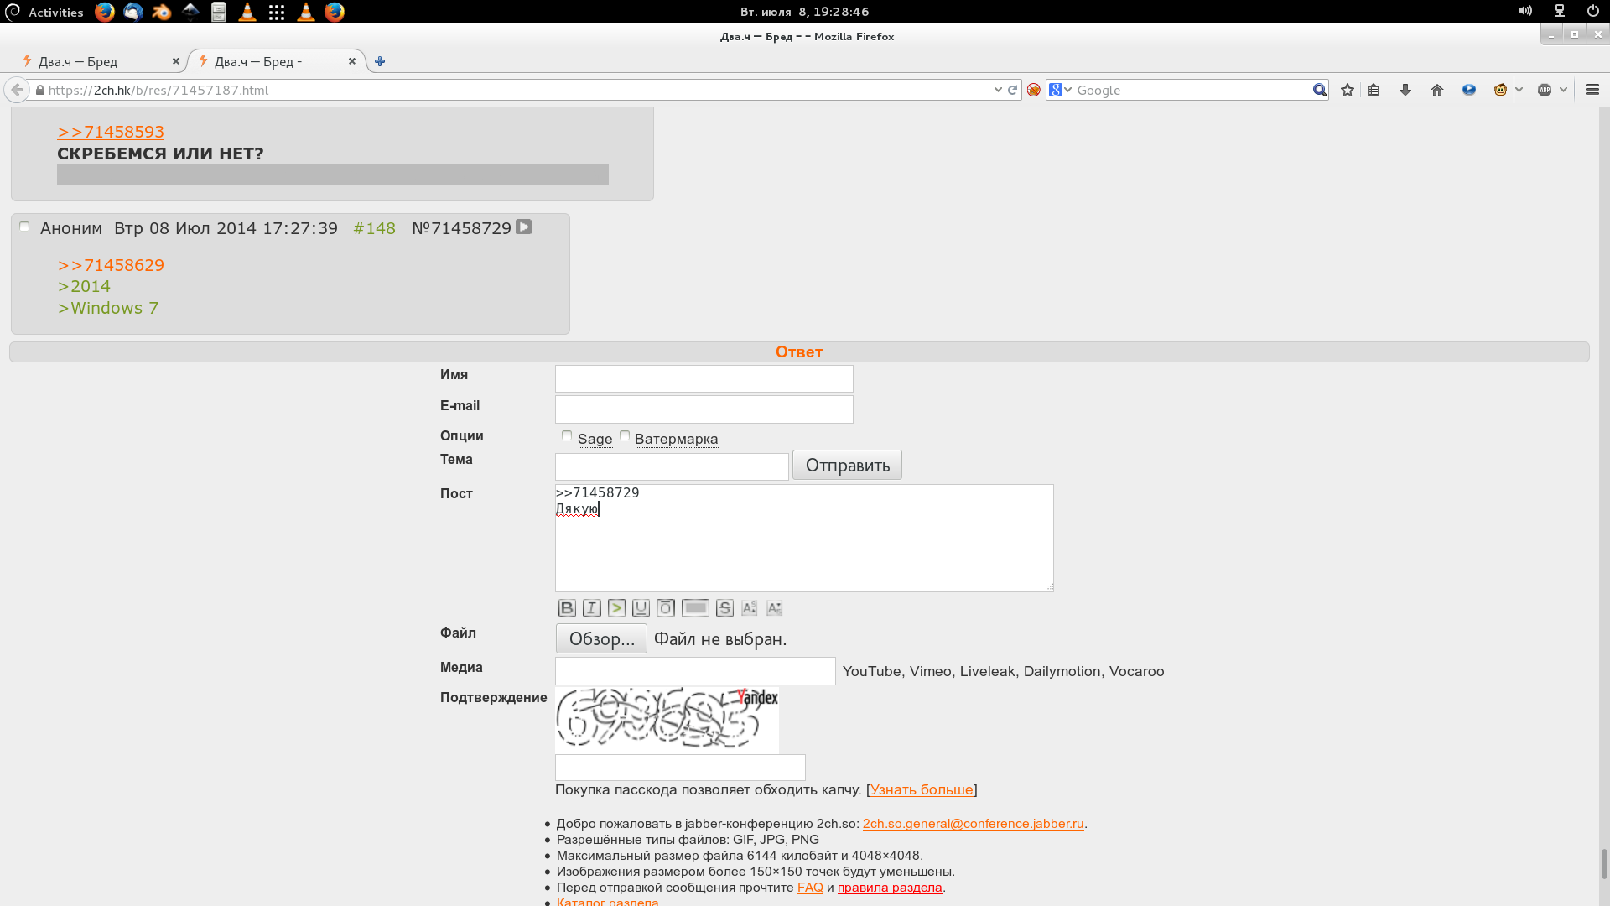Open the Activities overview

(55, 12)
